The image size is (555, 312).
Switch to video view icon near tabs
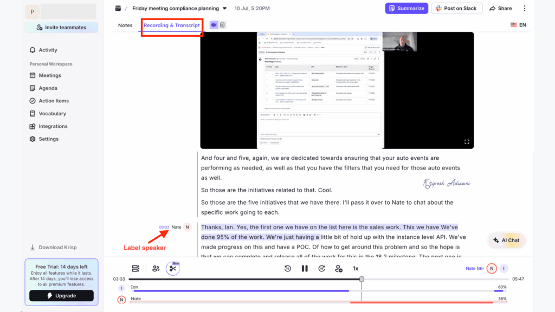(214, 24)
